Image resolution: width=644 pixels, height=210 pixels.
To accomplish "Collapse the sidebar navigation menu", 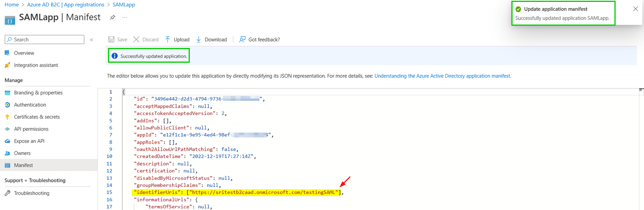I will [92, 40].
